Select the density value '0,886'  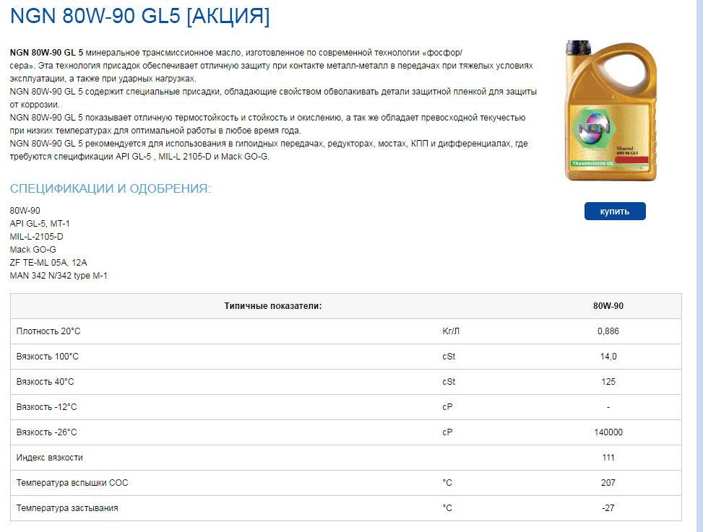[x=608, y=331]
